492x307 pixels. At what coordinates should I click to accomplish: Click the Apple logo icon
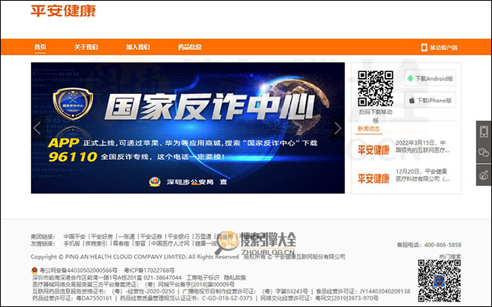(412, 100)
